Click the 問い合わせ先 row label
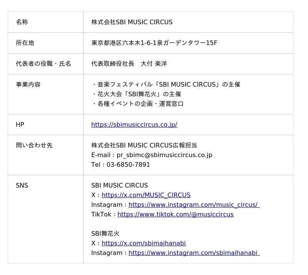 (x=34, y=146)
